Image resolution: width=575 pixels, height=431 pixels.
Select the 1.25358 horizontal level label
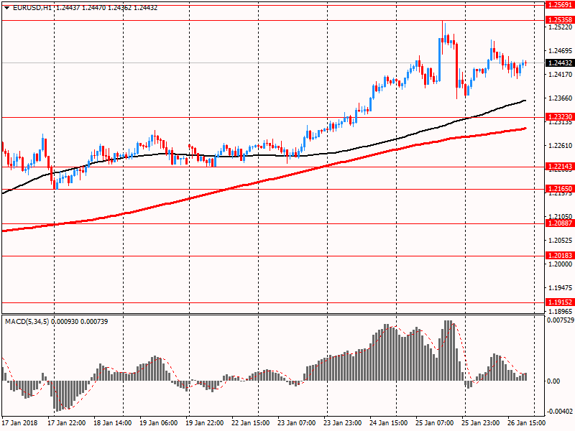tap(560, 20)
